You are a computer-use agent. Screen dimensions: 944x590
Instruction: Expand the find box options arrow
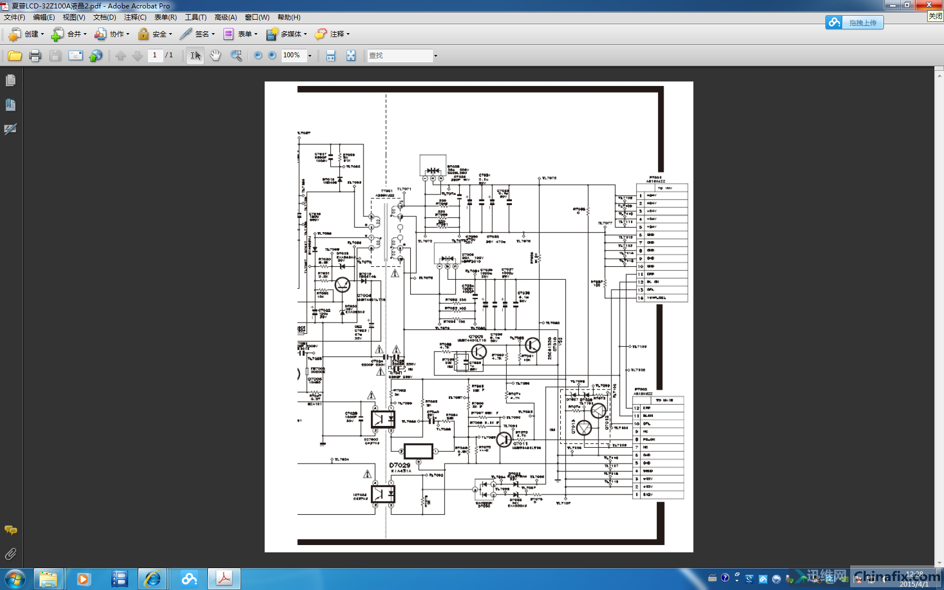coord(435,56)
